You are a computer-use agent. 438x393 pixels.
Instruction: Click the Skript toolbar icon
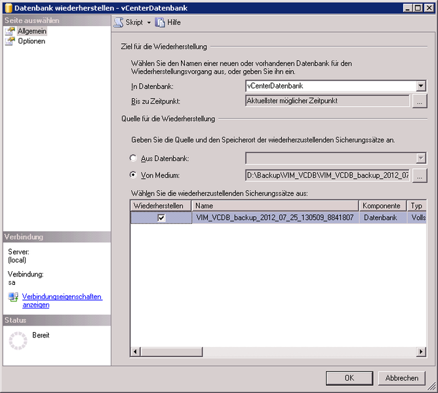(x=119, y=22)
